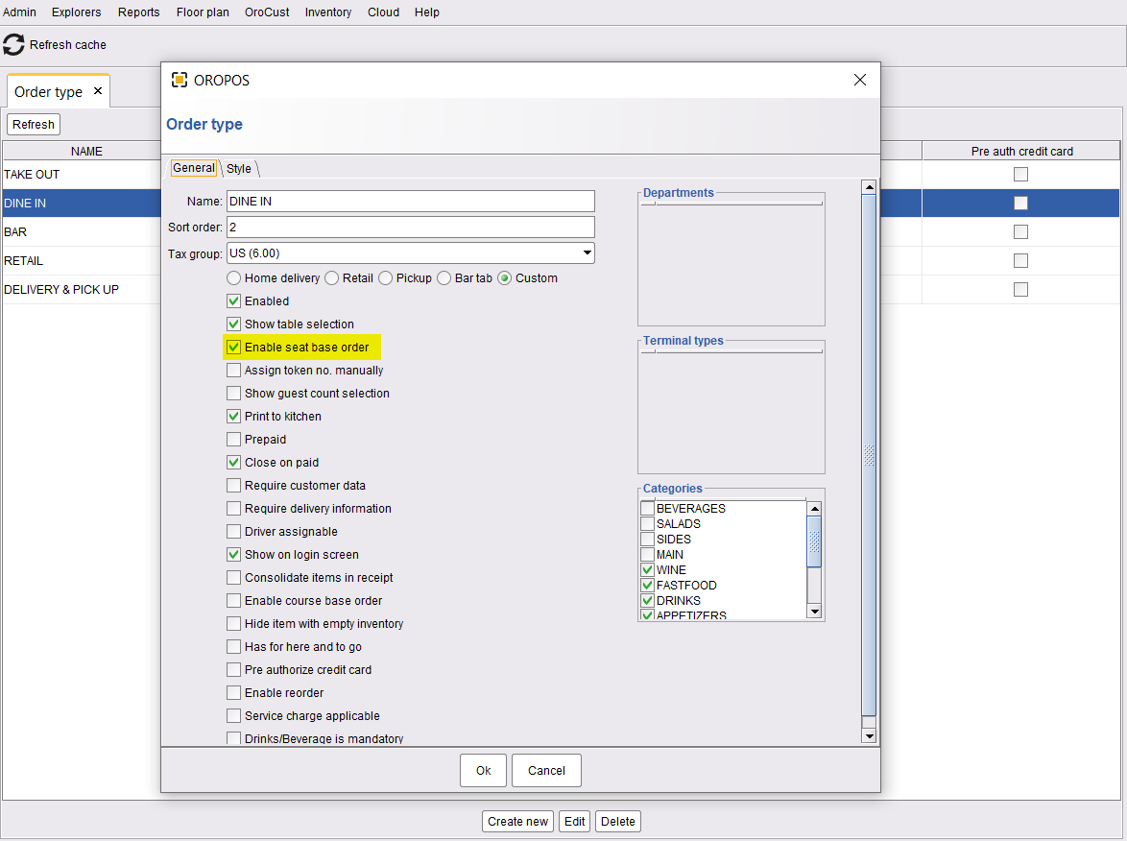The width and height of the screenshot is (1127, 841).
Task: Uncheck the Enabled checkbox
Action: [x=233, y=301]
